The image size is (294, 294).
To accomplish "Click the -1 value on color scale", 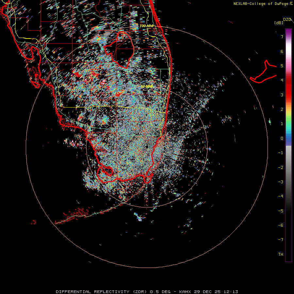I will click(281, 153).
